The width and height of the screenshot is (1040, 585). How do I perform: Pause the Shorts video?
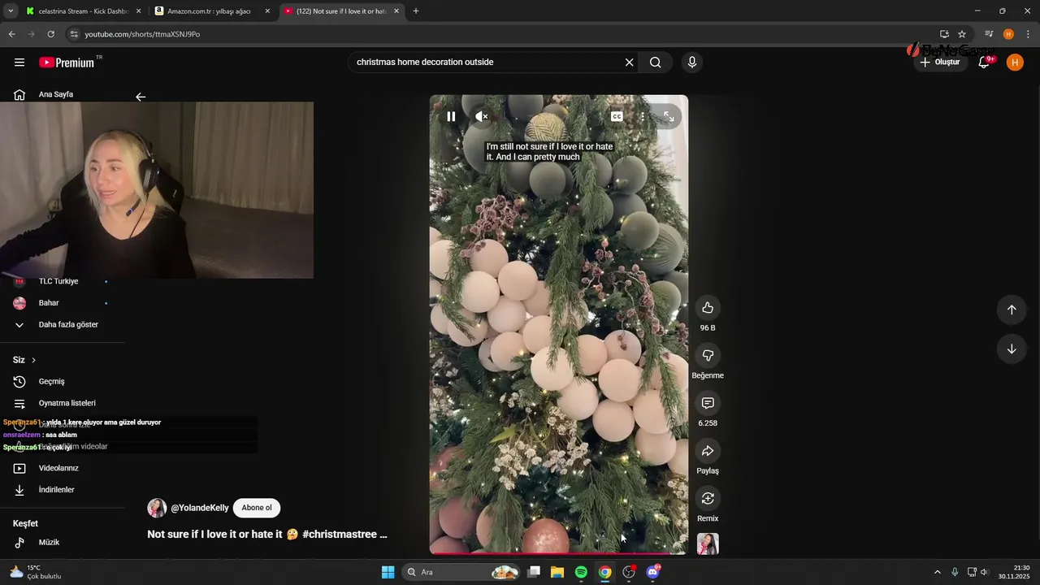[x=451, y=116]
